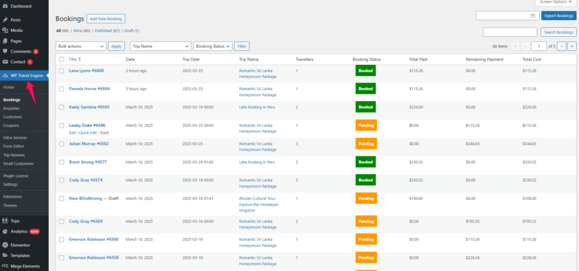
Task: Check the Cody Gray #6574 row checkbox
Action: pyautogui.click(x=61, y=180)
